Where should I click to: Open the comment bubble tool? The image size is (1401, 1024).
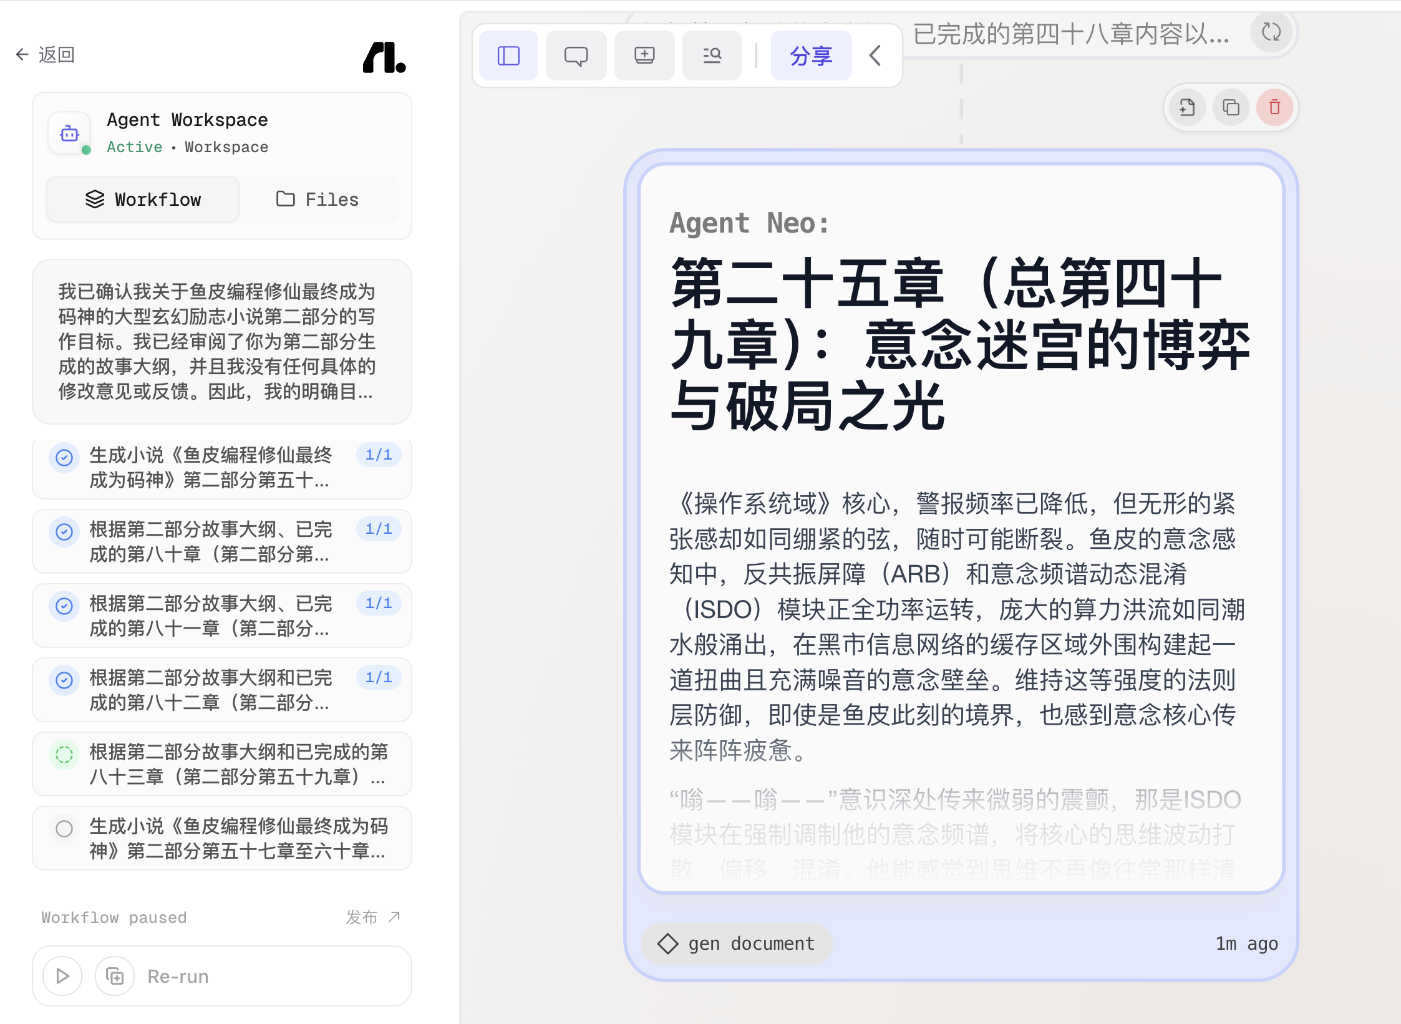575,56
